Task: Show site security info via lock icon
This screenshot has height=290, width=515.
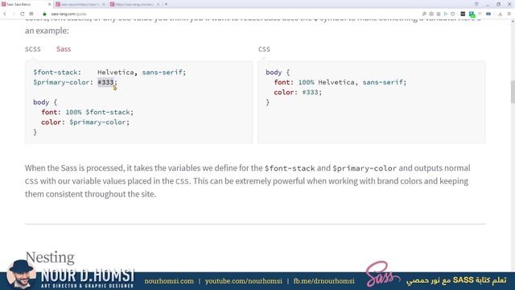Action: (44, 14)
